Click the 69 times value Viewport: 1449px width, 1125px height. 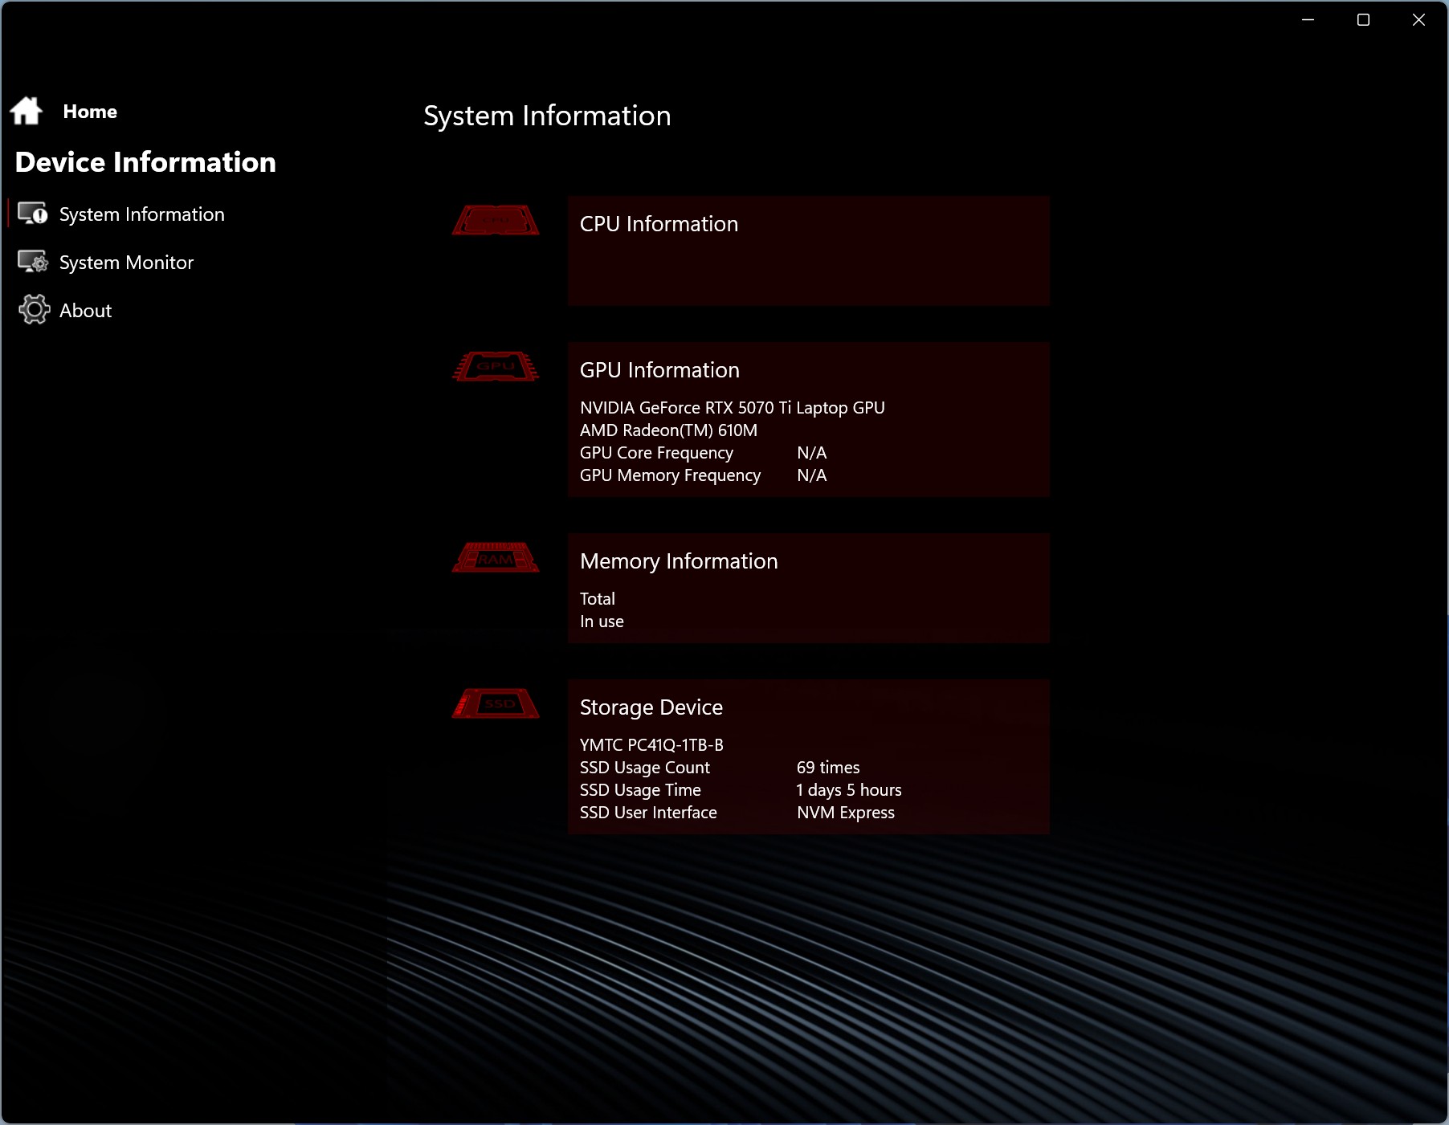(828, 768)
